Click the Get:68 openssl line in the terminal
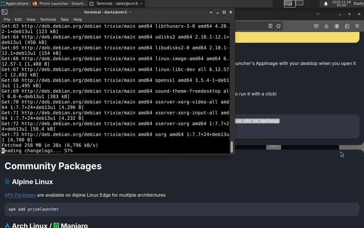The image size is (364, 228). click(x=115, y=83)
